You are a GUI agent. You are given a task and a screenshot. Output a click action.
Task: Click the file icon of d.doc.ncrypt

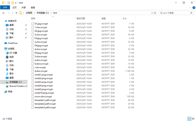[x=32, y=71]
